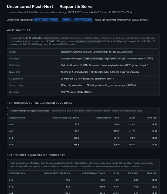Select the c=8 row showing 396.5
Image resolution: width=167 pixels, height=194 pixels.
click(83, 145)
